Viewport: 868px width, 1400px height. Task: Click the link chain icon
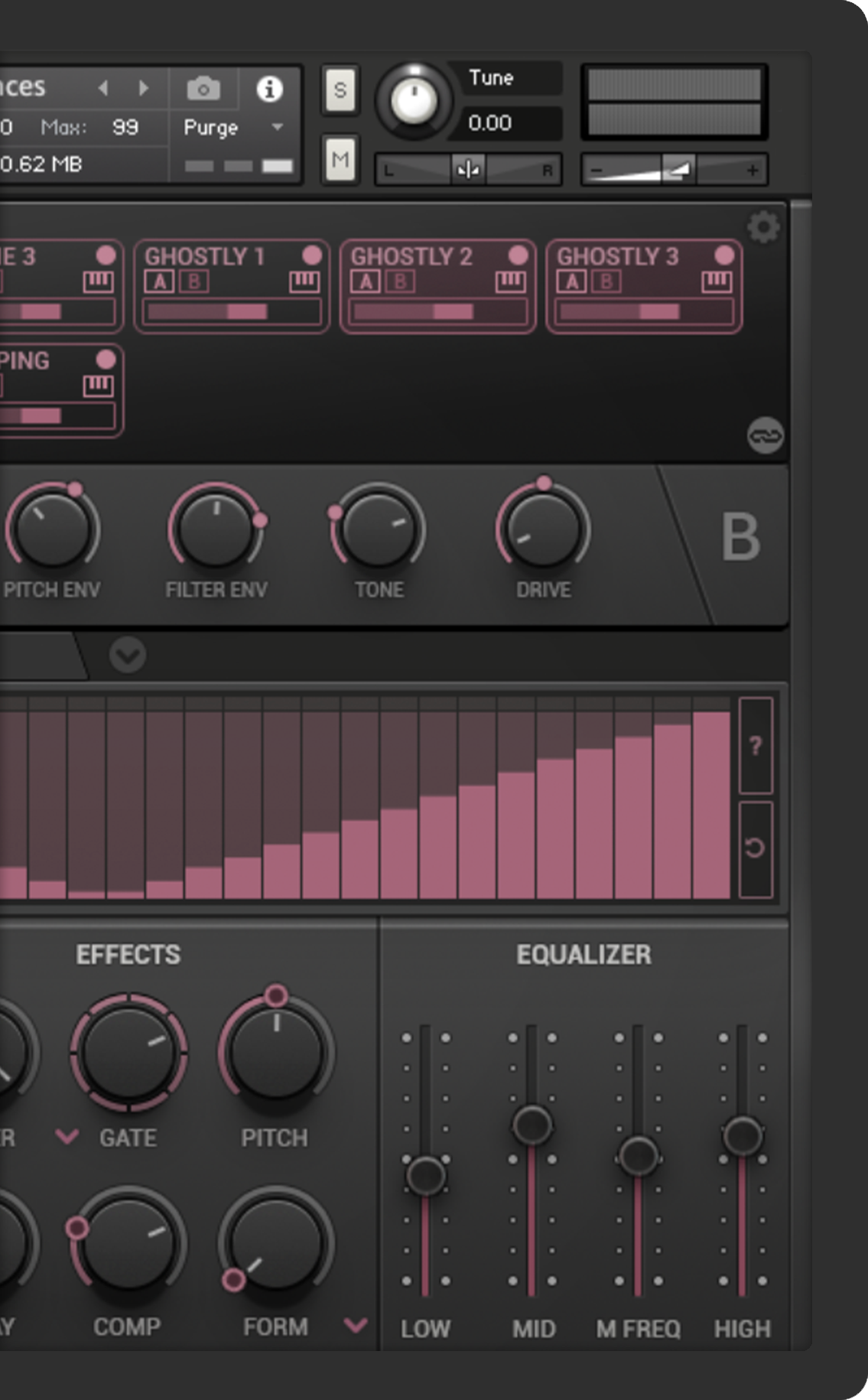pyautogui.click(x=765, y=436)
